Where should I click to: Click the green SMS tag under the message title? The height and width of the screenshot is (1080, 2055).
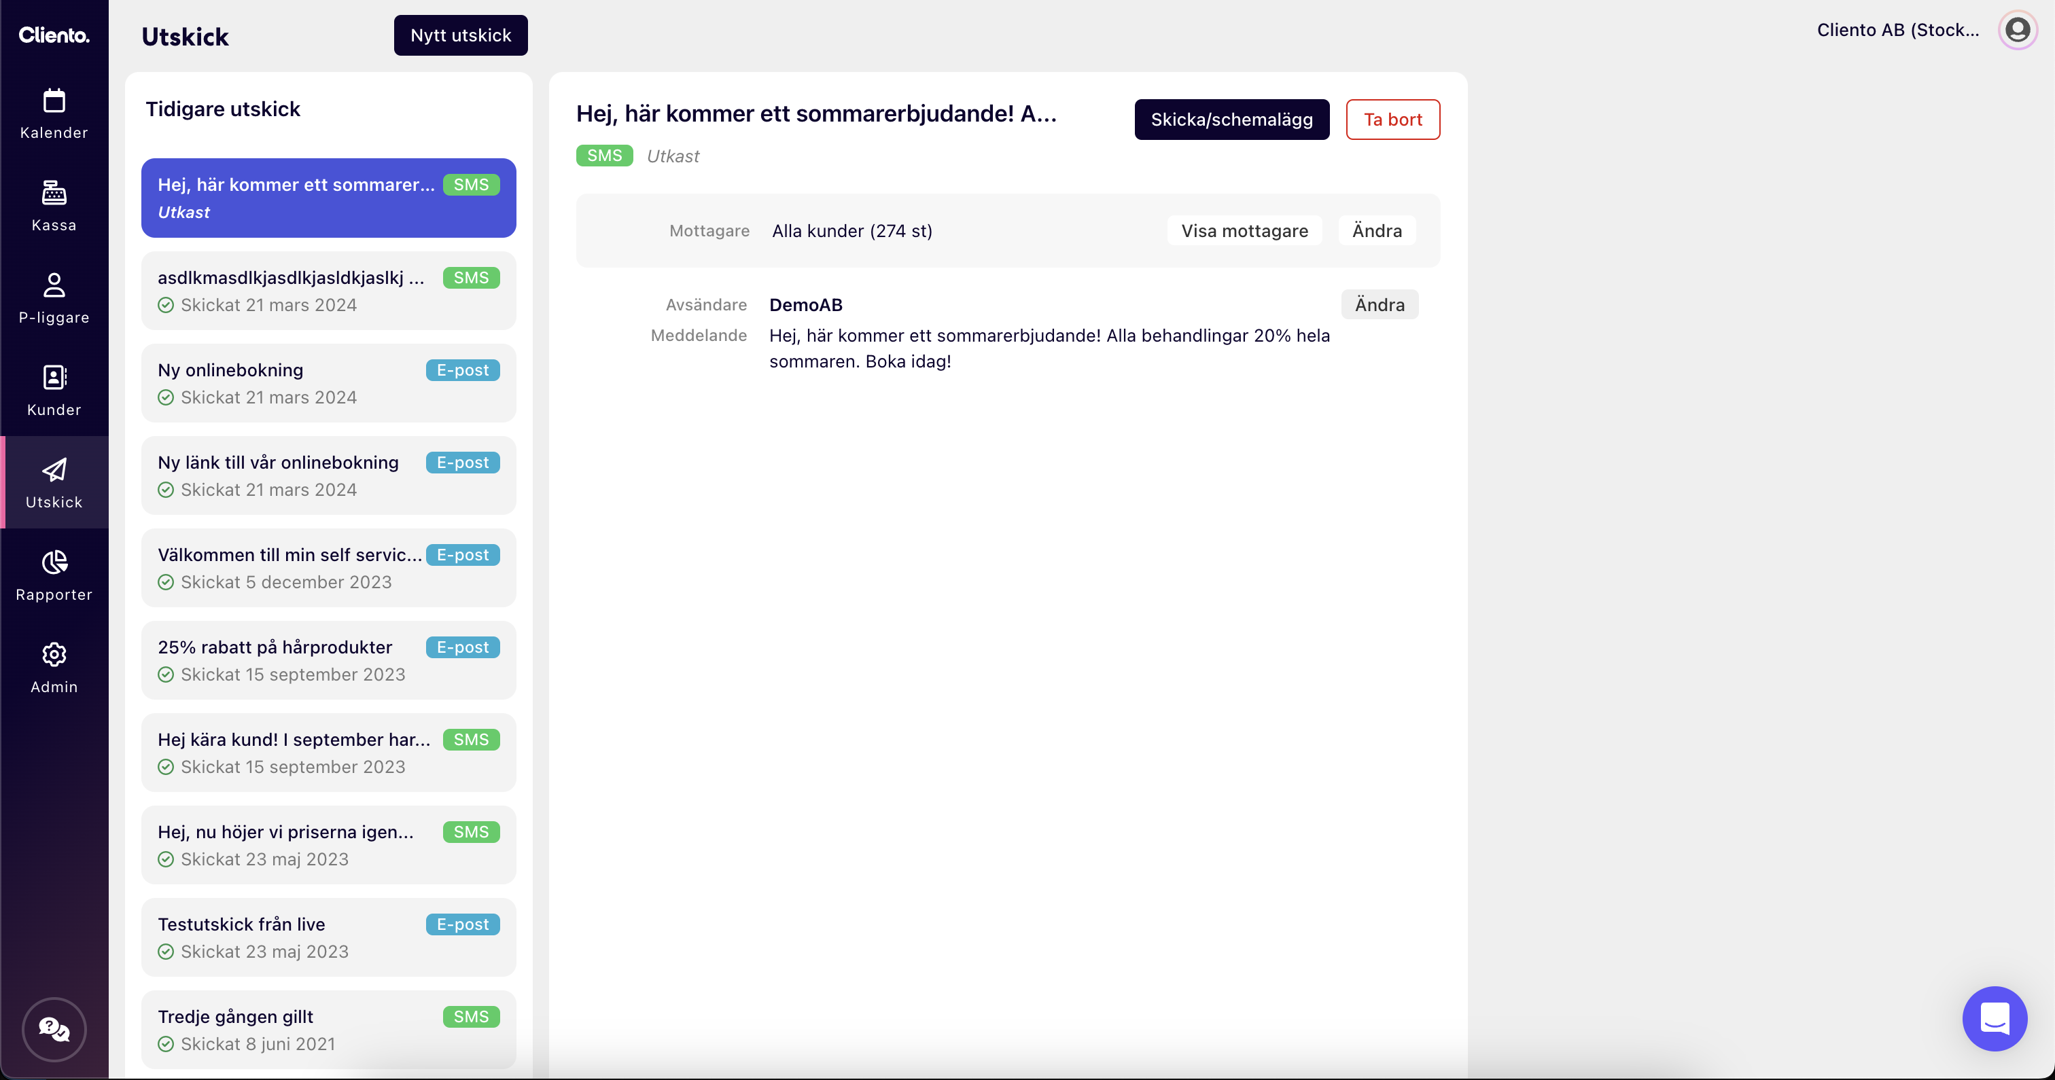(x=605, y=156)
